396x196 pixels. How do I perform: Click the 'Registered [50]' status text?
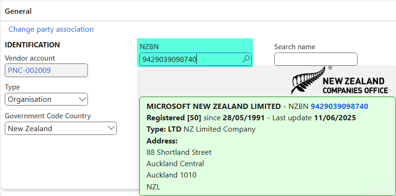[174, 118]
